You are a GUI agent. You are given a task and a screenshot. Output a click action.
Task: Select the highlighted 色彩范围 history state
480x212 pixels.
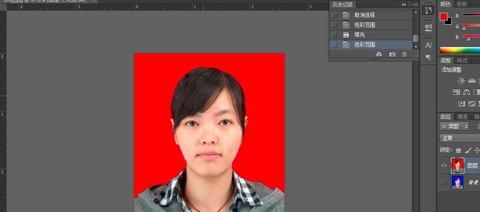(x=371, y=44)
